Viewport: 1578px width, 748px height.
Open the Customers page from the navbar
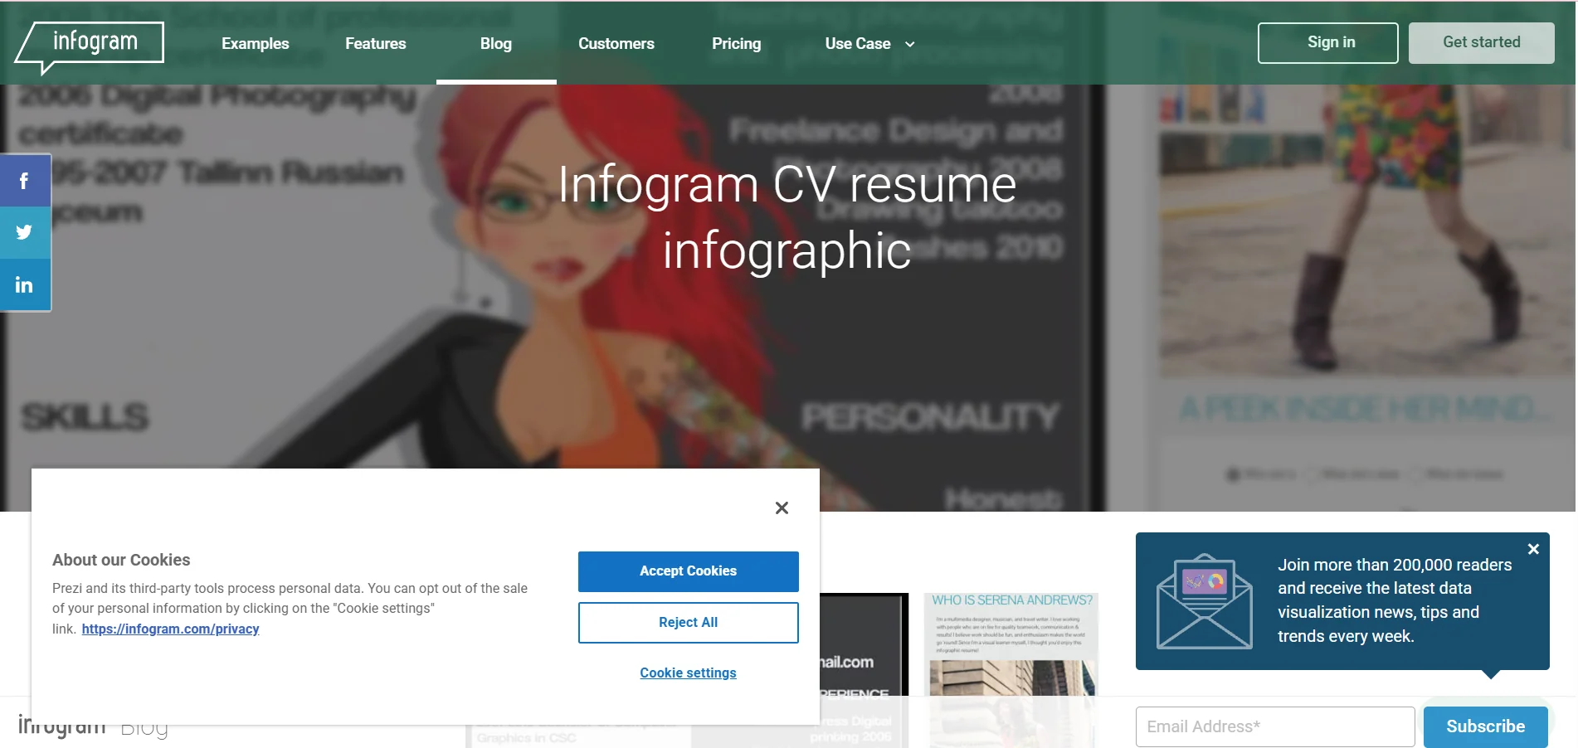(616, 43)
